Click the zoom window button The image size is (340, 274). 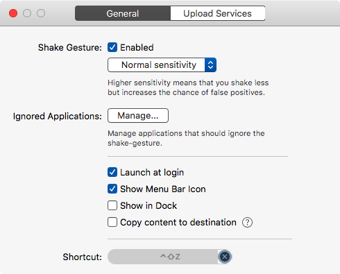pos(41,13)
